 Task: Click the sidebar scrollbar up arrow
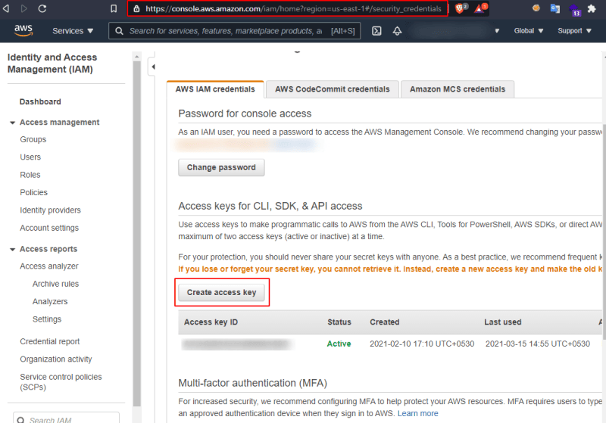tap(137, 57)
